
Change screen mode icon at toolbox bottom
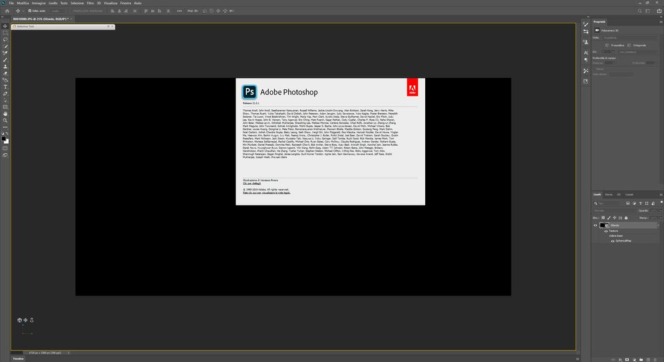point(5,156)
